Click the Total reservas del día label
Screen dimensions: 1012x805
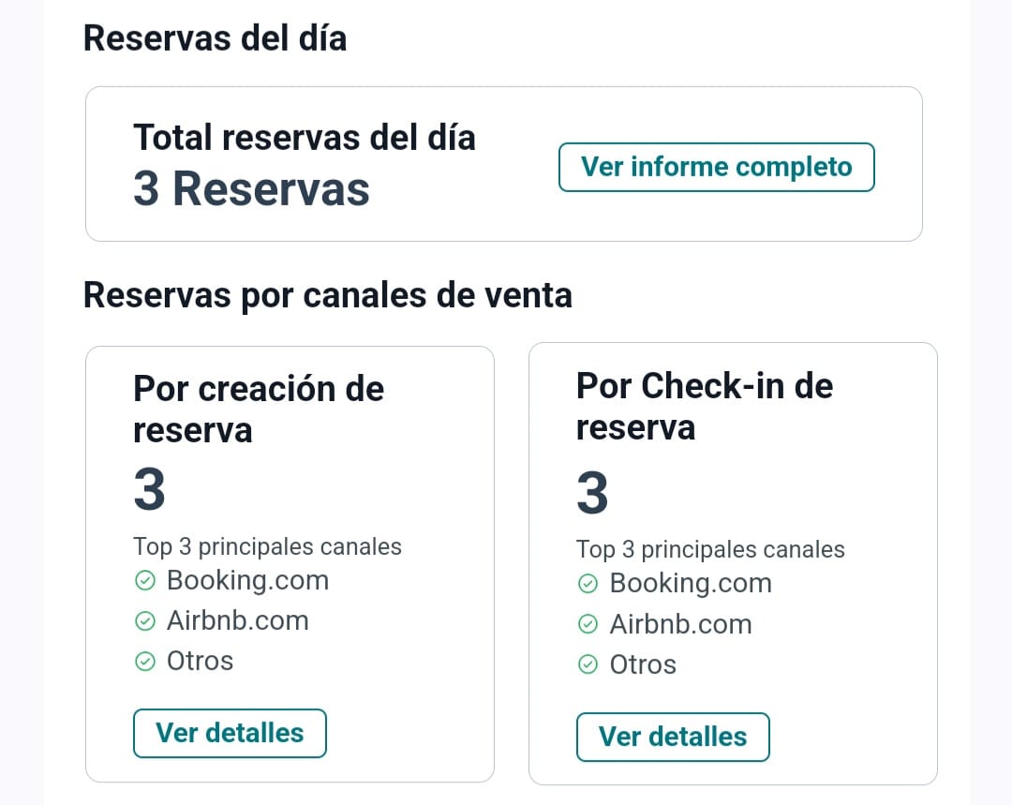coord(304,138)
